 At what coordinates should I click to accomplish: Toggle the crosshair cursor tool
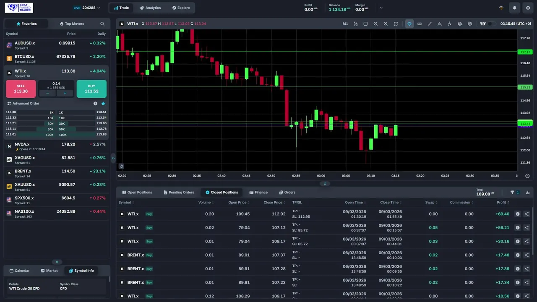[x=409, y=24]
